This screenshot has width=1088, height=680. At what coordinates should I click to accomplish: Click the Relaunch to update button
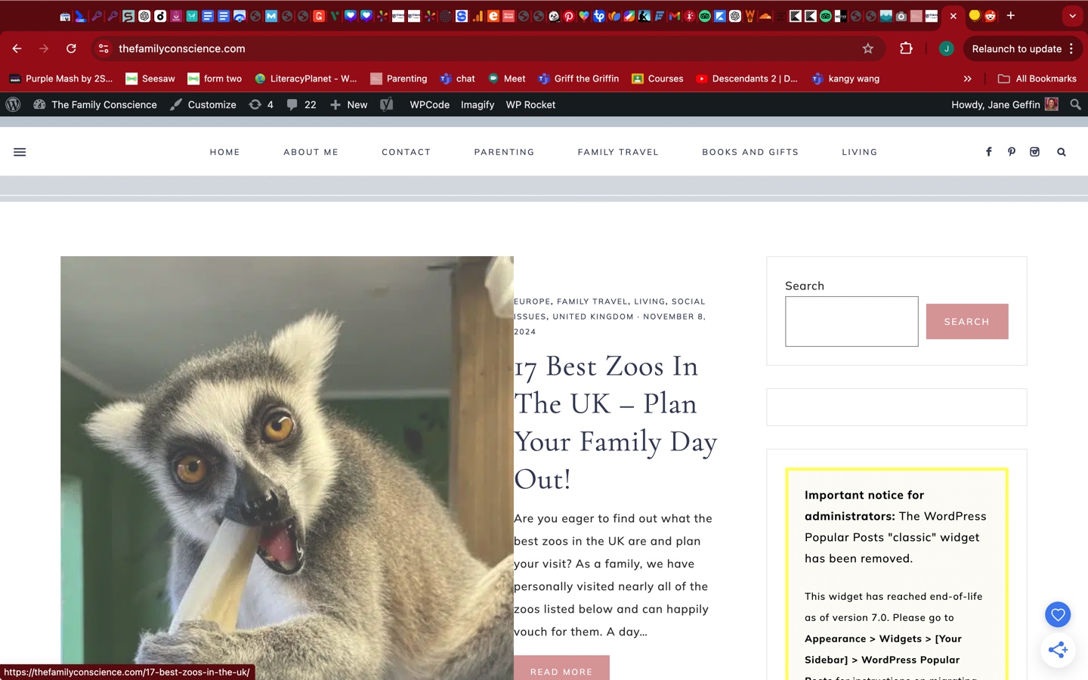[1016, 48]
